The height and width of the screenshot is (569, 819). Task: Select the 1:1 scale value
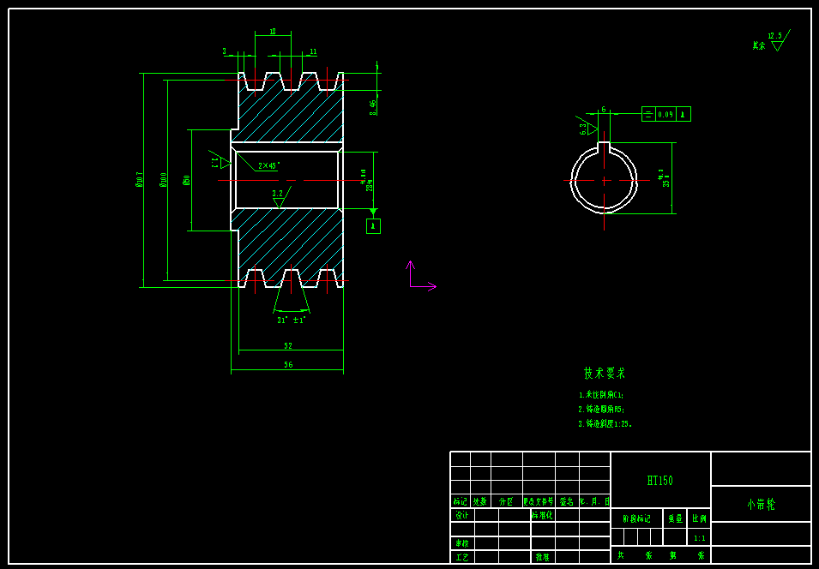(700, 538)
